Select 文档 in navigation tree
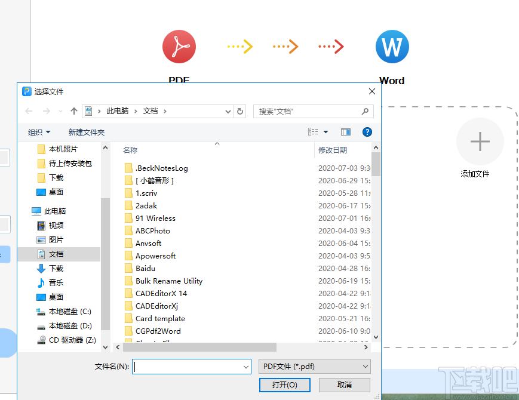 point(59,254)
